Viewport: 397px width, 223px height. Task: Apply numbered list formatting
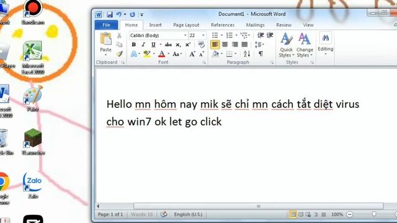(230, 35)
